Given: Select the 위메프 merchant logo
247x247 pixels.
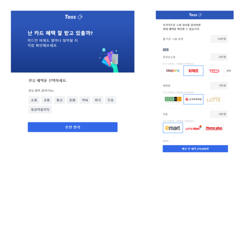Looking at the screenshot, I should pyautogui.click(x=193, y=71).
